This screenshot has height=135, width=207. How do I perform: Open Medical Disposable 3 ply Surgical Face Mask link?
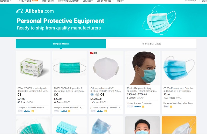tap(142, 89)
